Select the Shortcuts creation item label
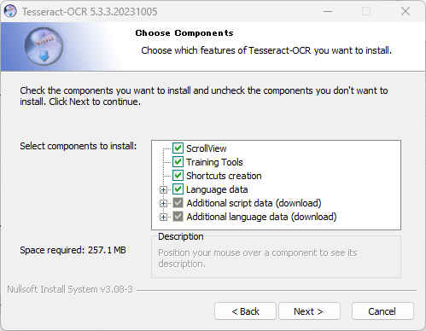The height and width of the screenshot is (331, 426). [224, 176]
